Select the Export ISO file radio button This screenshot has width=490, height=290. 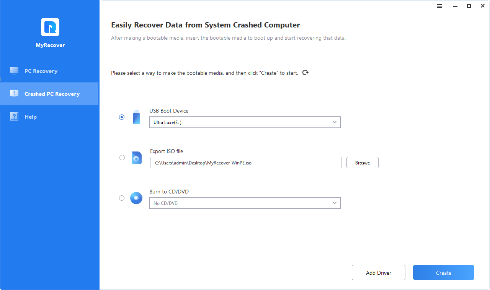tap(122, 158)
